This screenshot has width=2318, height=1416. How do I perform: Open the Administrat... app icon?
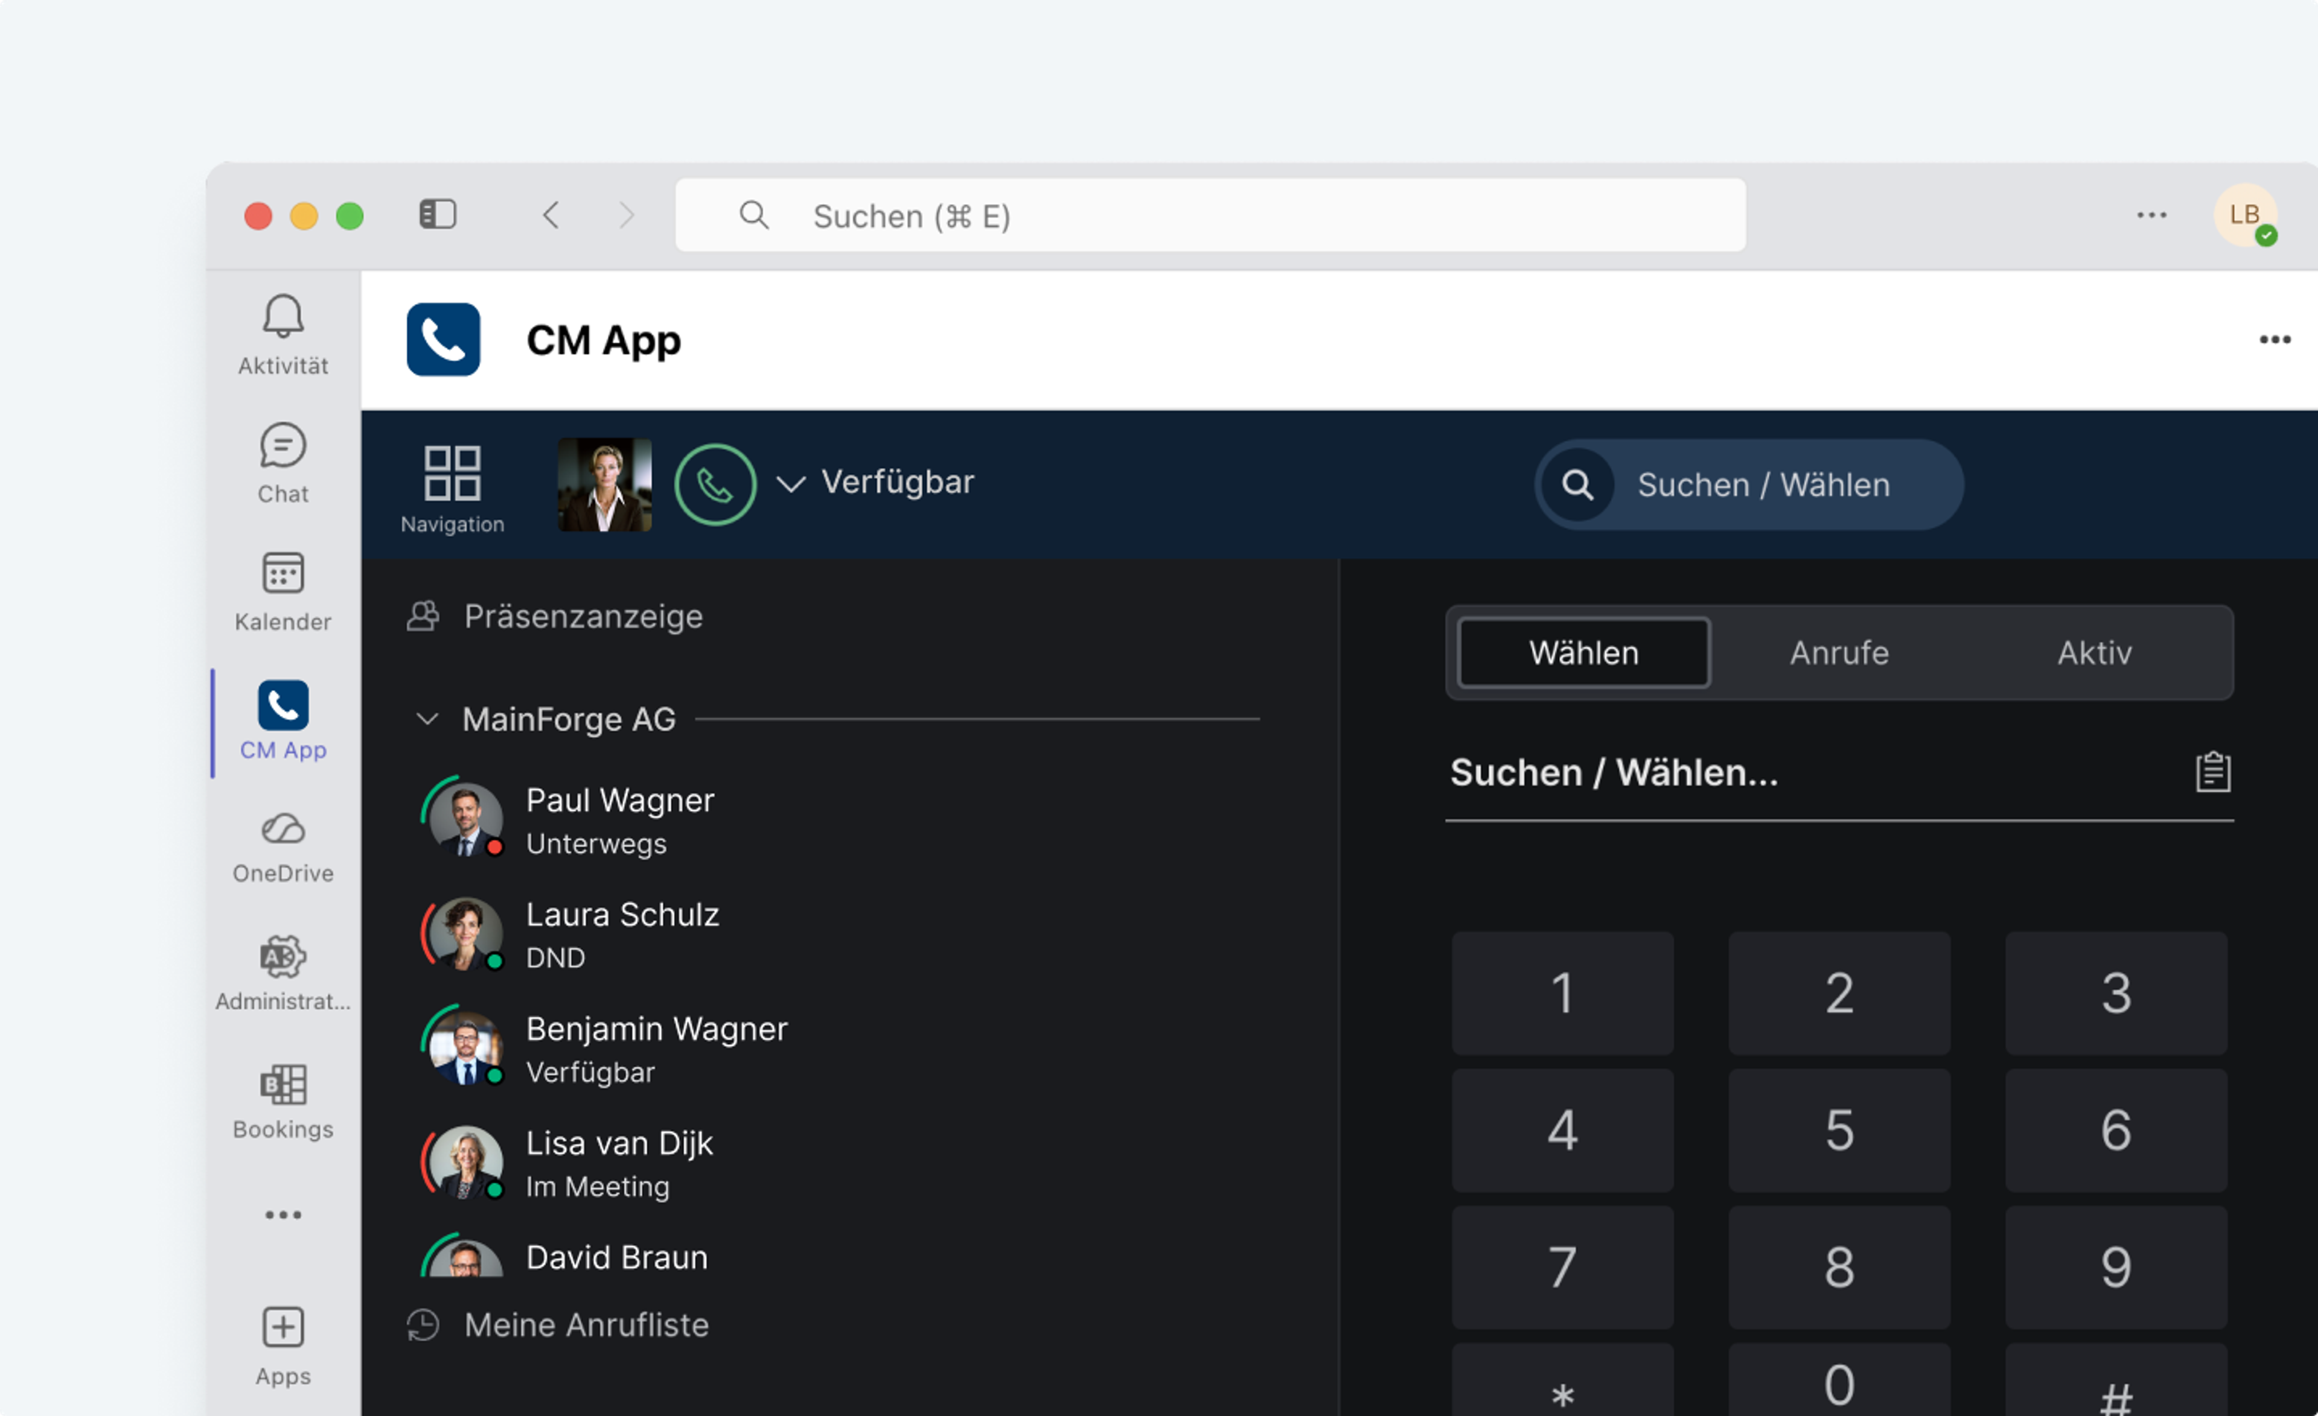pyautogui.click(x=283, y=957)
